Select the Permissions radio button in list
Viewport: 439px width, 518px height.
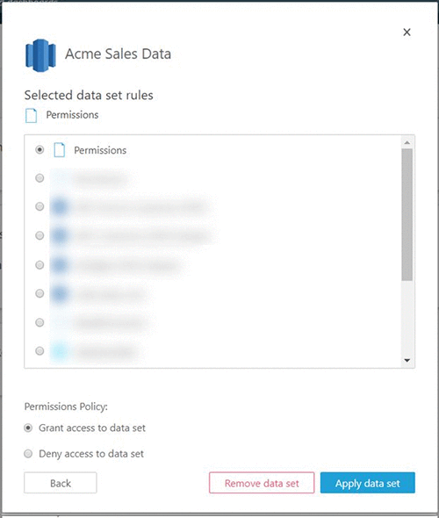pos(40,149)
